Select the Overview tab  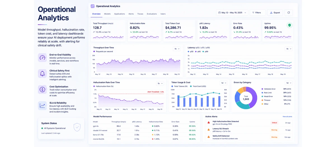coord(96,14)
